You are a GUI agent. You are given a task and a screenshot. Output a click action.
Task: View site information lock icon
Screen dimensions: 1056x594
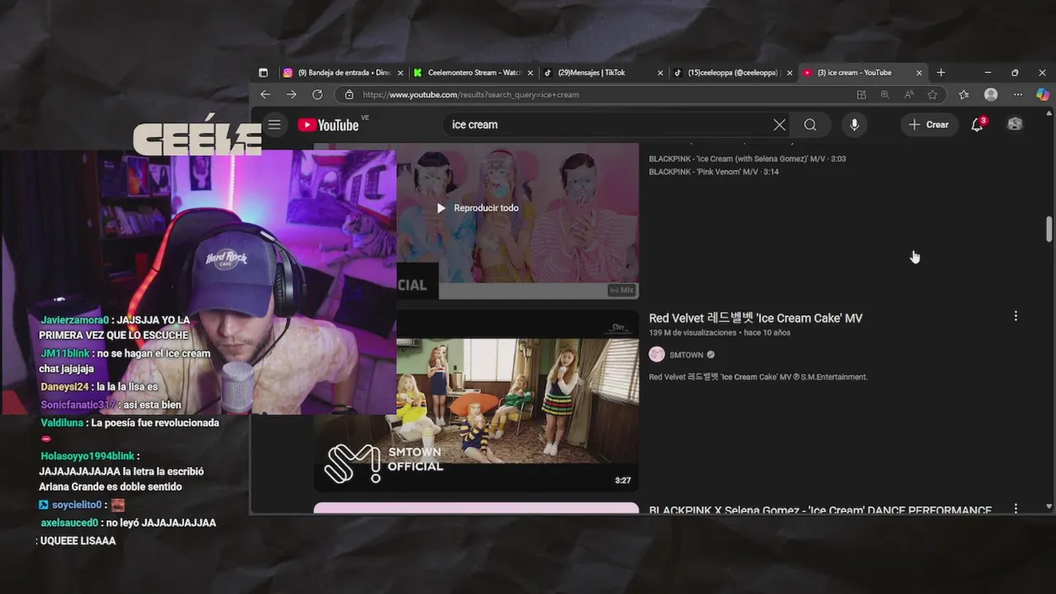click(x=349, y=95)
